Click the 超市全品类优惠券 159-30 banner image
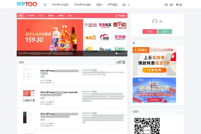201x134 pixels. pyautogui.click(x=50, y=35)
